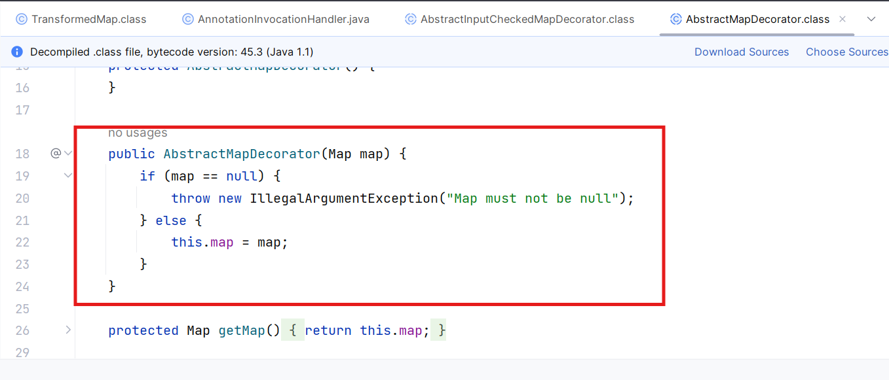Click the AbstractInputCheckedMapDecorator.class tab icon
Viewport: 889px width, 380px height.
point(411,19)
